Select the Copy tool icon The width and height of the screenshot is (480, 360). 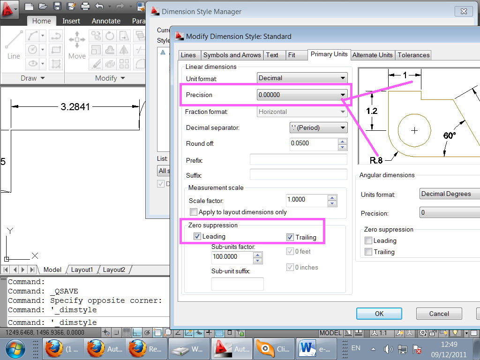(96, 36)
